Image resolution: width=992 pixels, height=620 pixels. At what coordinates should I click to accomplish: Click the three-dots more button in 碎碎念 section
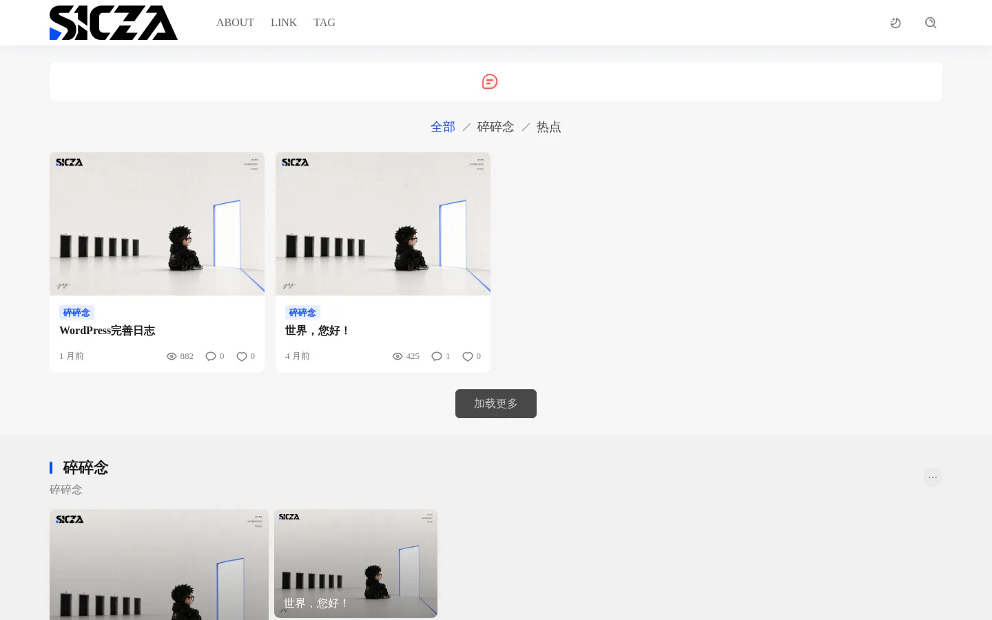(x=933, y=477)
